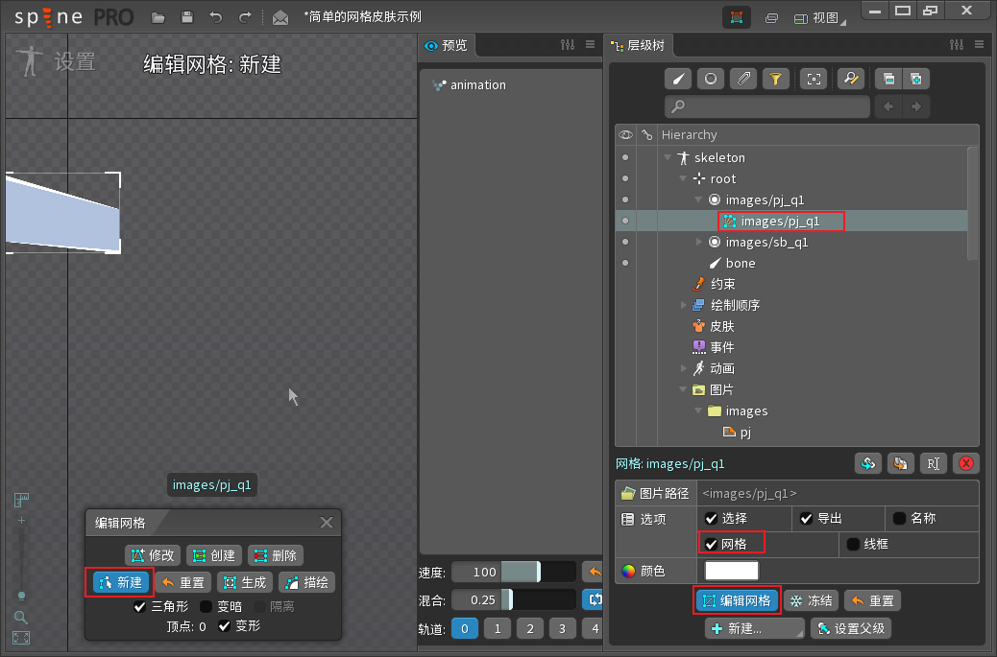This screenshot has width=997, height=657.
Task: Open the 视图 dropdown menu
Action: [819, 18]
